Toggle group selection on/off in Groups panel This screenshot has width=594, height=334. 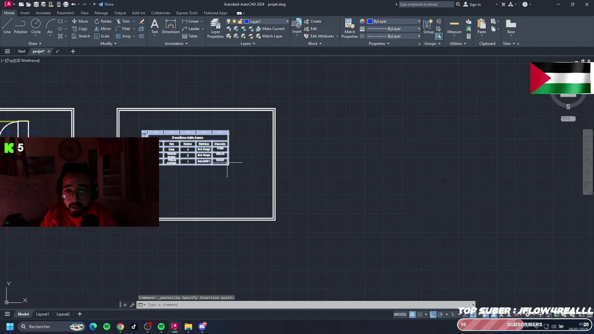pos(439,36)
